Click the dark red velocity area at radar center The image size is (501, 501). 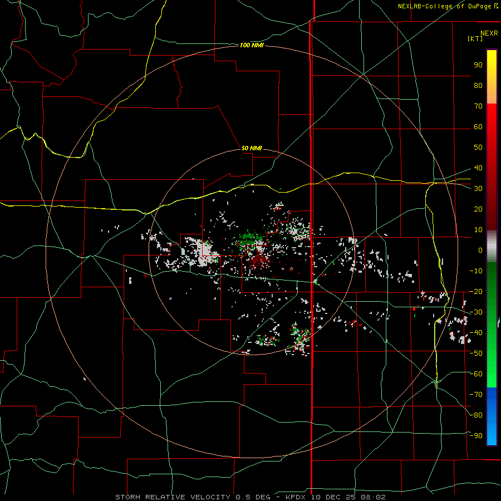[x=258, y=259]
